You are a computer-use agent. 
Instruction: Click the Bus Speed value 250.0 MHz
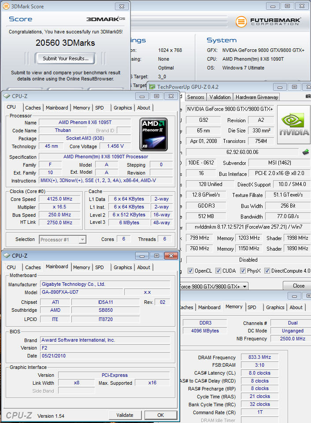pos(60,215)
